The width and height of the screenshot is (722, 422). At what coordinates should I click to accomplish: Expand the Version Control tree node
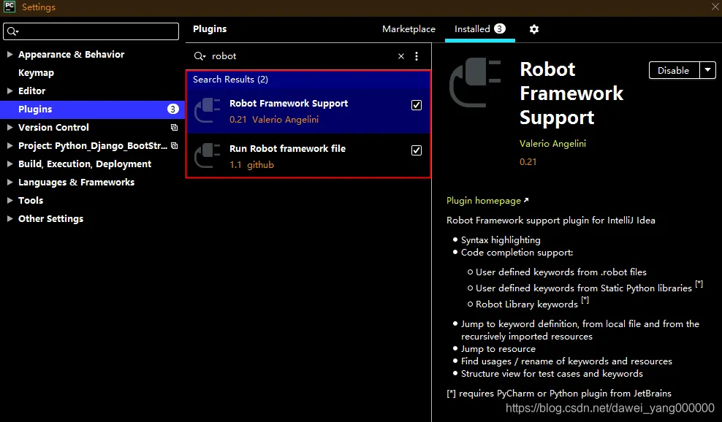pos(9,128)
